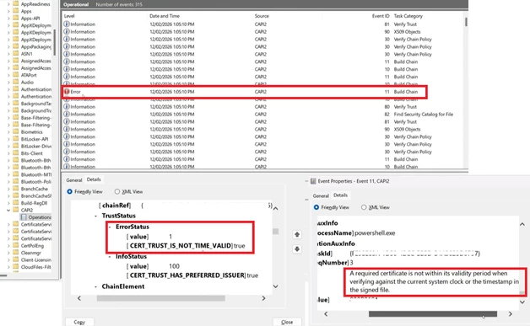Collapse the InfoStatus node

tap(110, 256)
